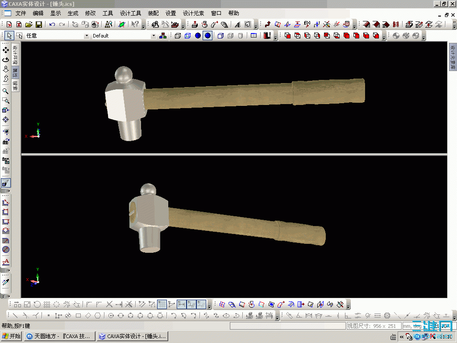Screen dimensions: 457x343
Task: Toggle blue hidden-line wireframe display mode
Action: tap(188, 36)
